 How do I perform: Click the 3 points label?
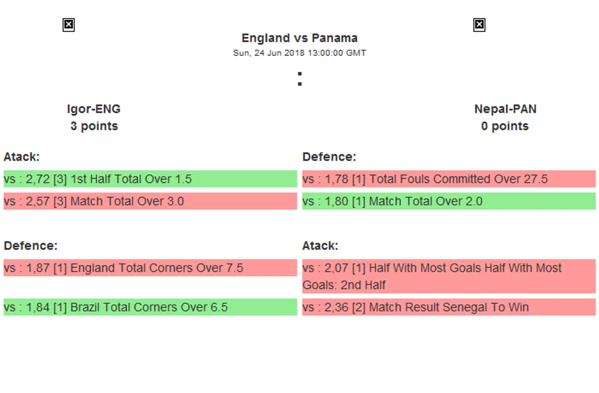[94, 126]
